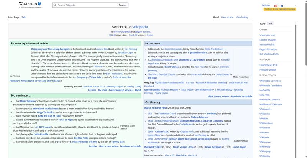Click Download as PDF in Tools
This screenshot has width=307, height=158.
pyautogui.click(x=268, y=65)
